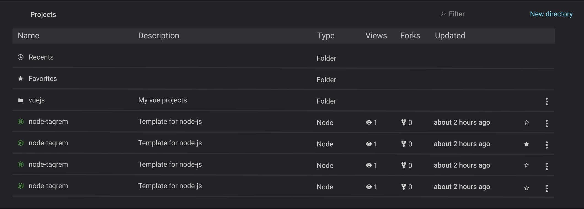The height and width of the screenshot is (209, 584).
Task: Unfavorite the second node-taqrem project
Action: (x=527, y=144)
